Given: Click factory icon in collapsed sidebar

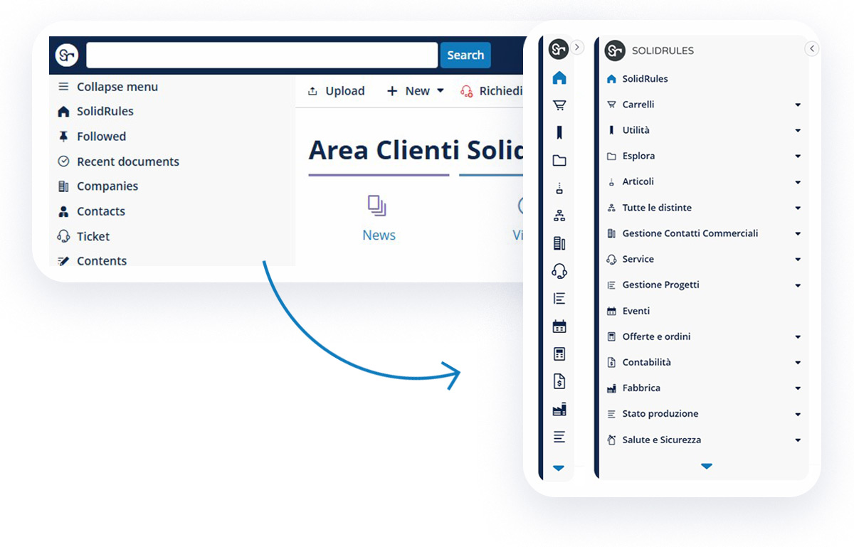Looking at the screenshot, I should tap(559, 409).
